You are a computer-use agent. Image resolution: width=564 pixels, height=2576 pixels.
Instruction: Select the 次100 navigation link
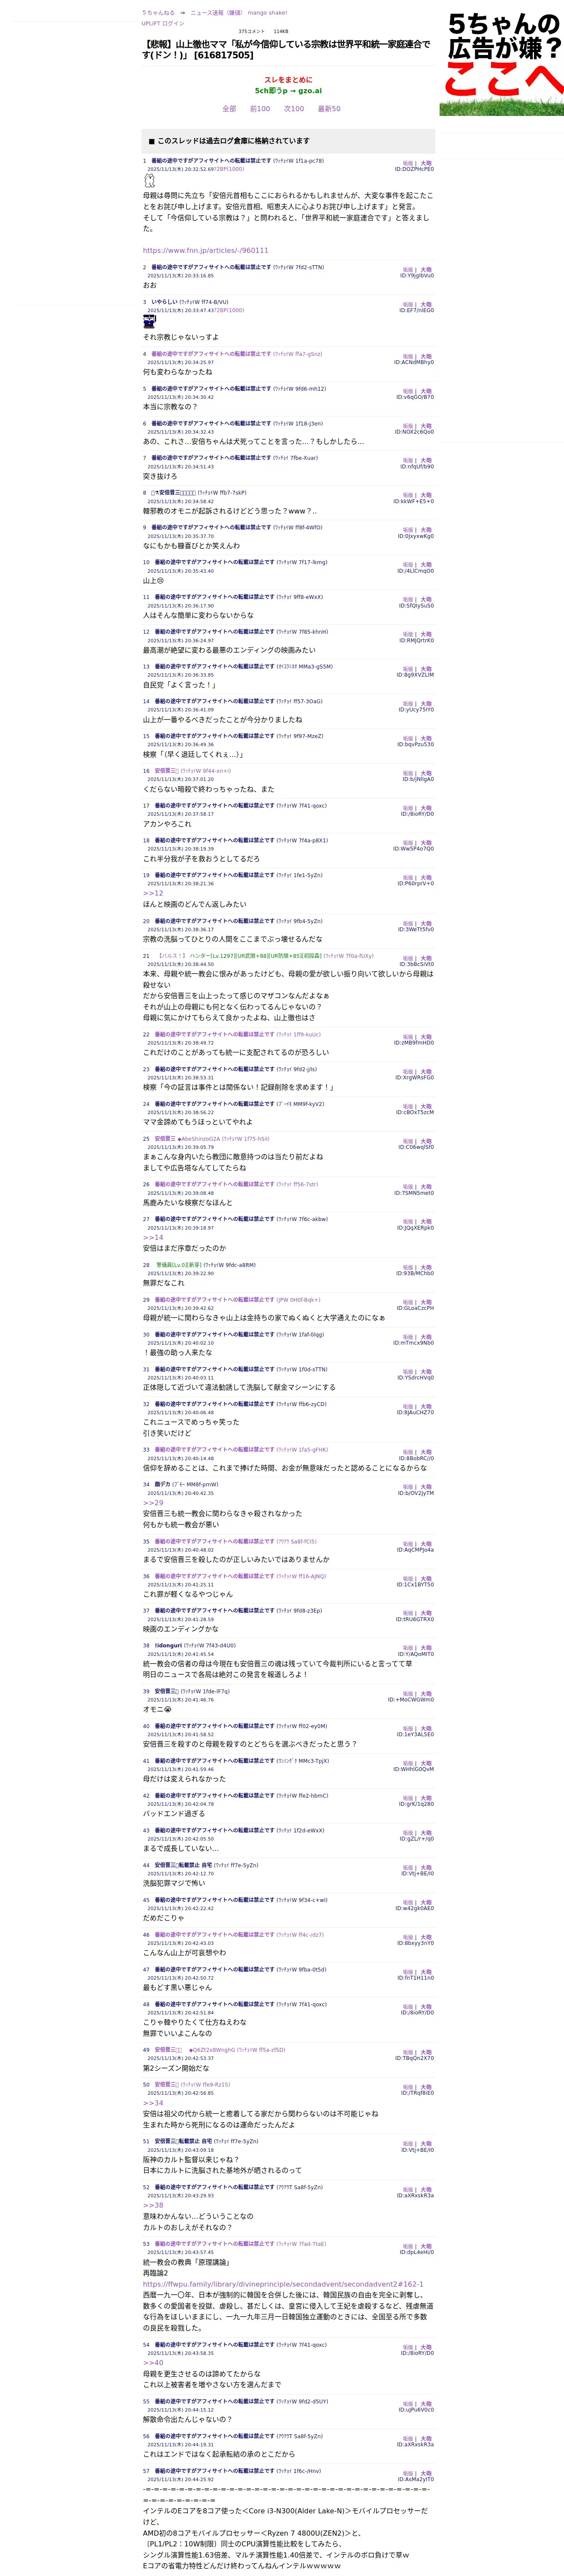[295, 109]
